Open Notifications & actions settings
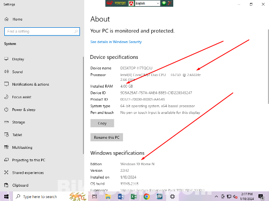 pyautogui.click(x=27, y=84)
